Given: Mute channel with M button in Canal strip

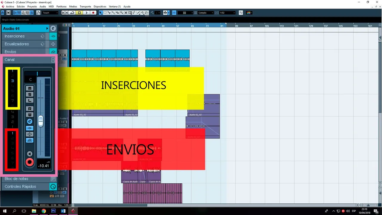Looking at the screenshot, I should coord(30,88).
